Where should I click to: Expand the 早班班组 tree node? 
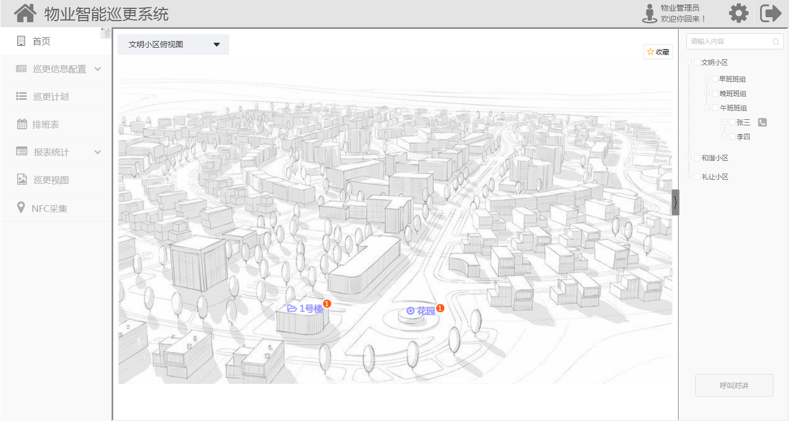[x=707, y=79]
